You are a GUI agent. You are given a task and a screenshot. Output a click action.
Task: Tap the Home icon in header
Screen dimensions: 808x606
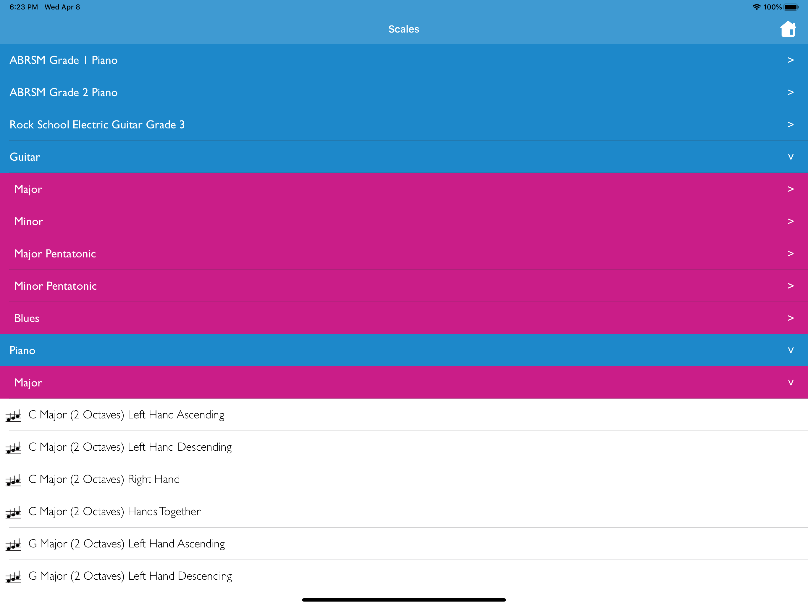pyautogui.click(x=788, y=29)
